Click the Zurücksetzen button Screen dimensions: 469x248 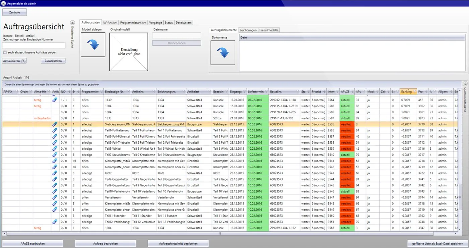tap(53, 61)
